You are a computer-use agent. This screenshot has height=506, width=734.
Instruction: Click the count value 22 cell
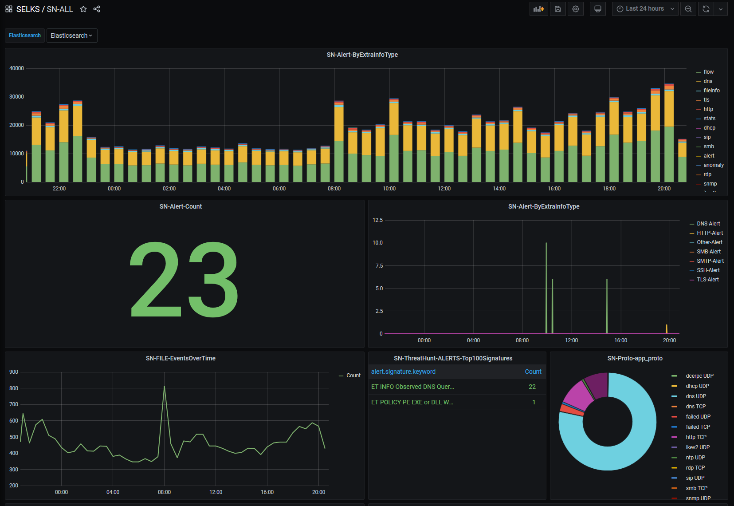[x=532, y=387]
